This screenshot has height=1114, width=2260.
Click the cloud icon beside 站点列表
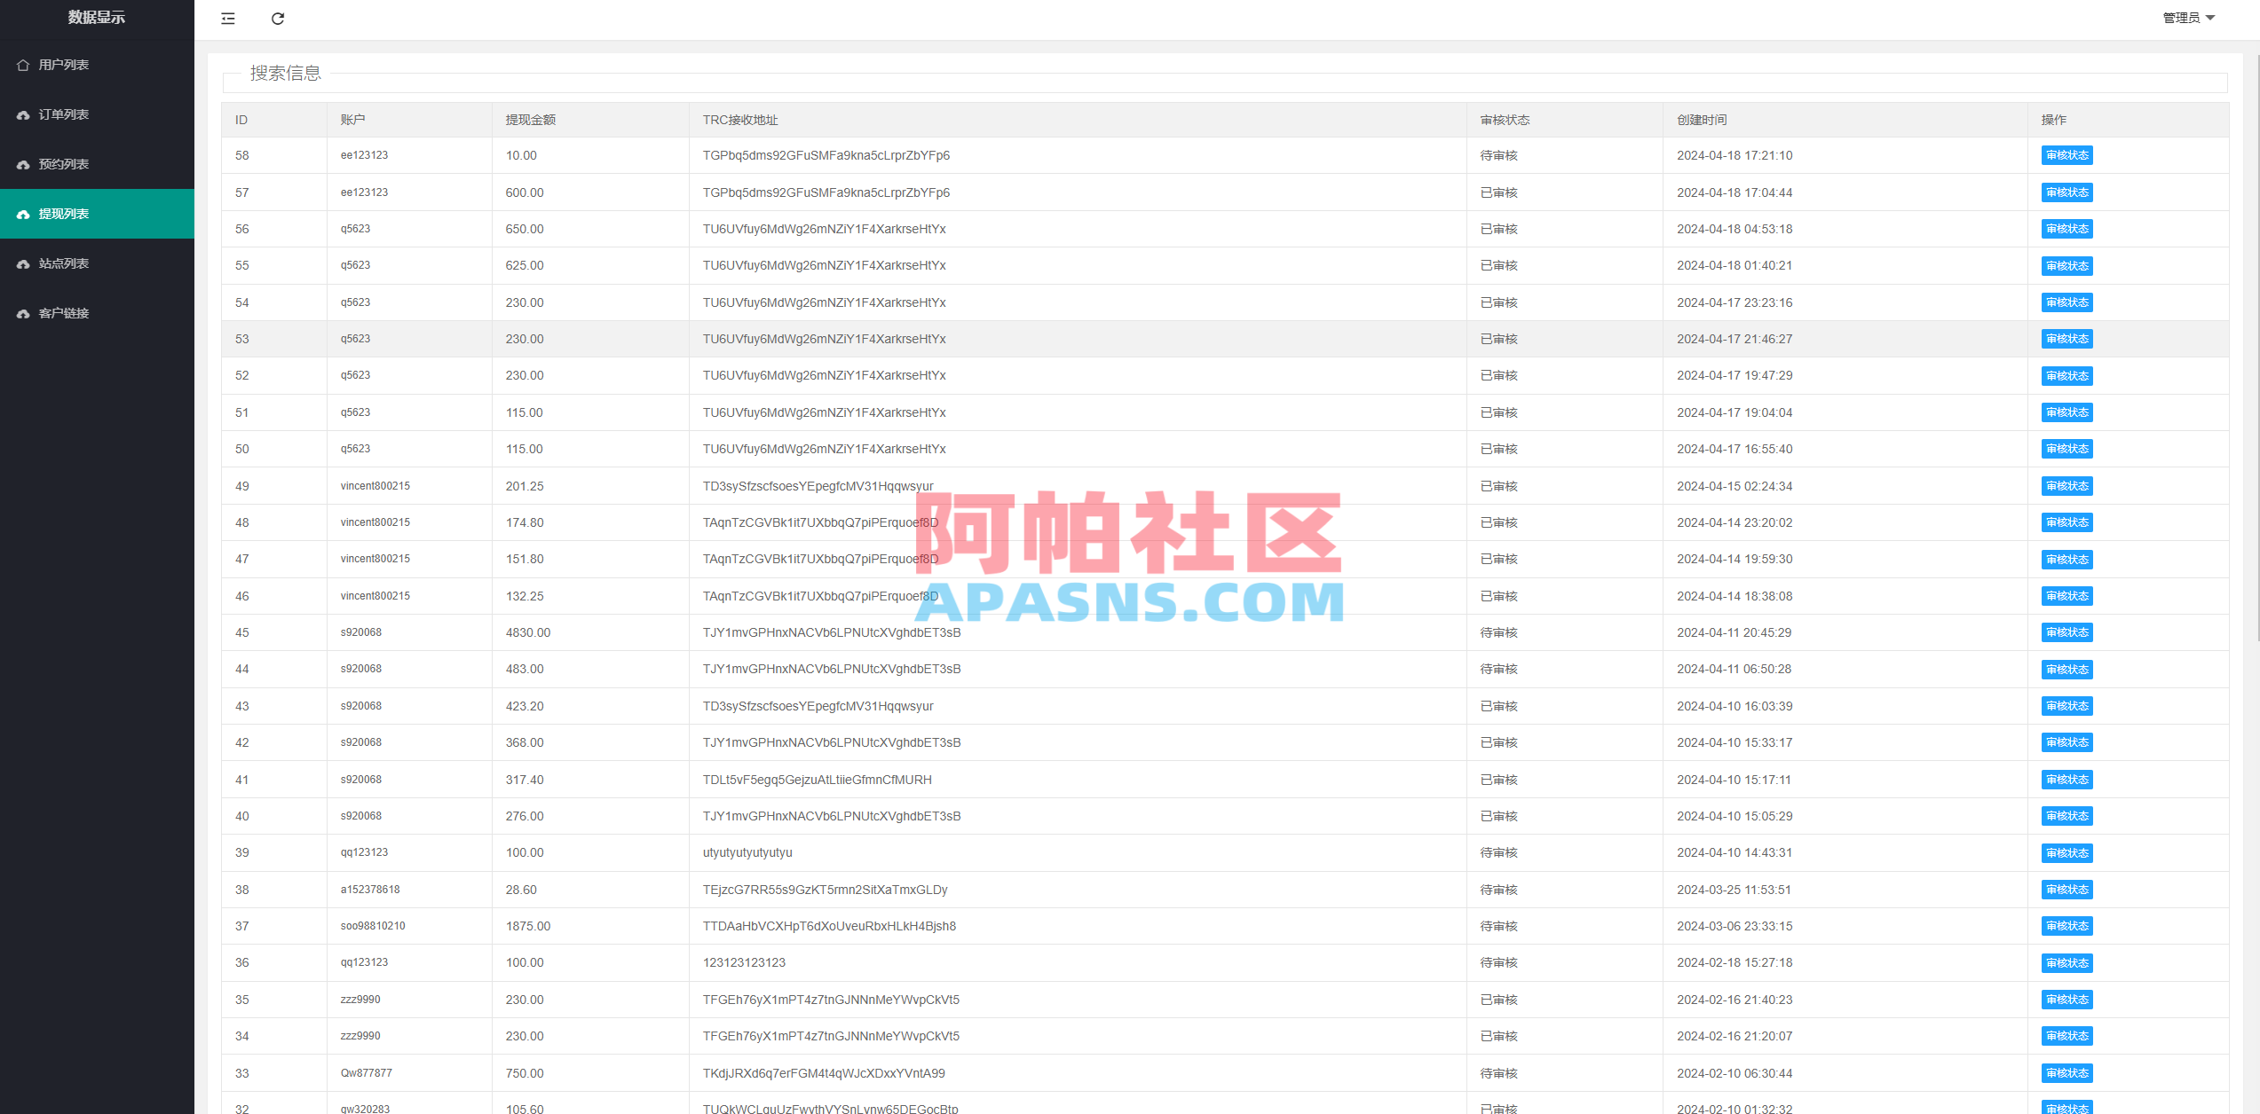[23, 263]
